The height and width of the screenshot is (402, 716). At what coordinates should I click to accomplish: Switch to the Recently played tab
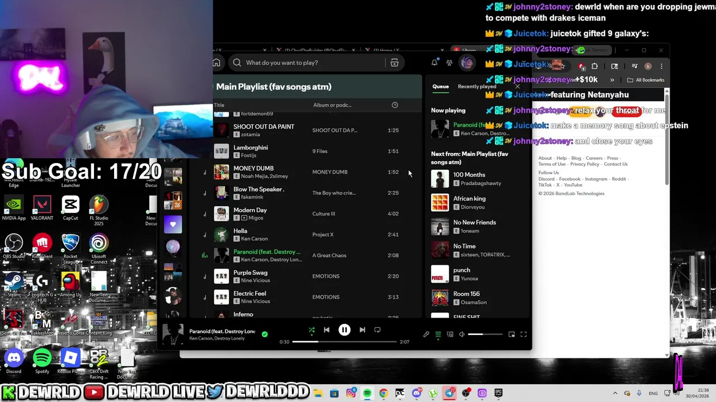click(x=477, y=87)
